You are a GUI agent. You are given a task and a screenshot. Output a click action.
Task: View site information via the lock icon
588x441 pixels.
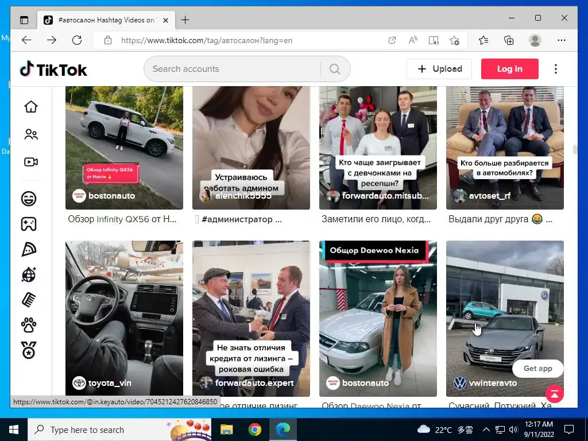108,40
